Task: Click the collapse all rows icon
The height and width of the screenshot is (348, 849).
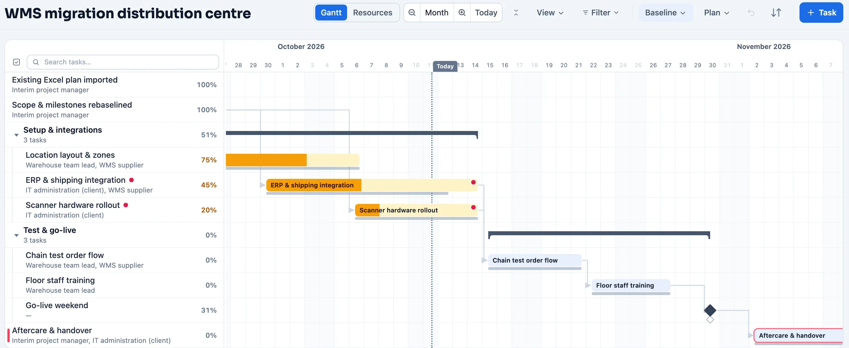Action: click(516, 13)
